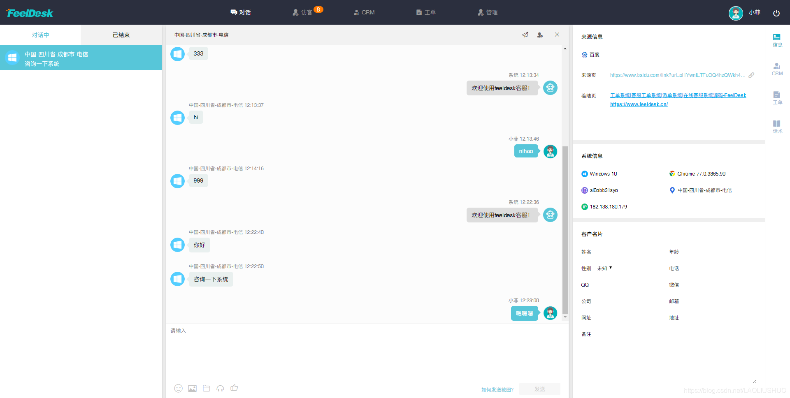Click the send file folder icon
Screen dimensions: 790x398
pyautogui.click(x=207, y=388)
